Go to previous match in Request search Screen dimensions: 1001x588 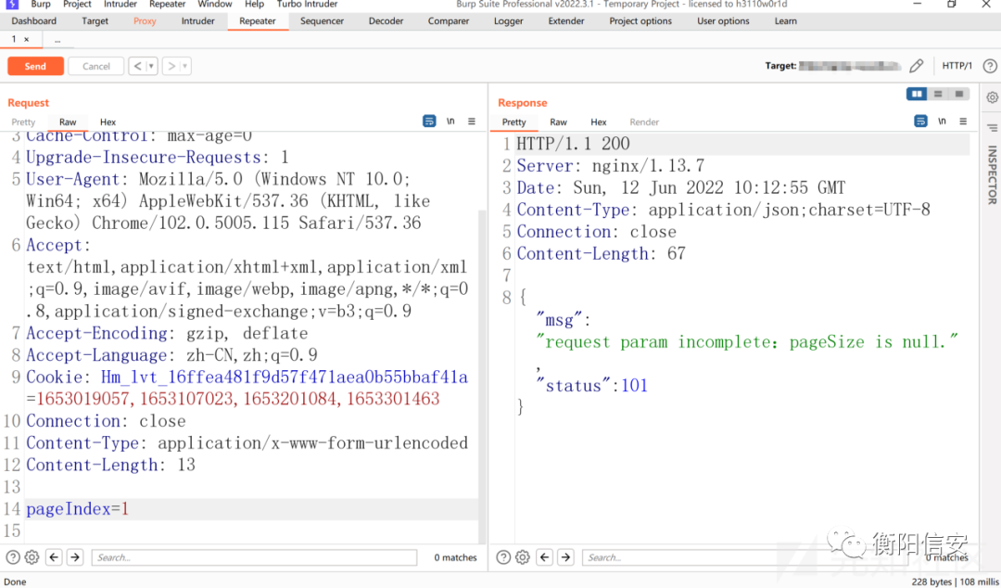click(x=55, y=557)
